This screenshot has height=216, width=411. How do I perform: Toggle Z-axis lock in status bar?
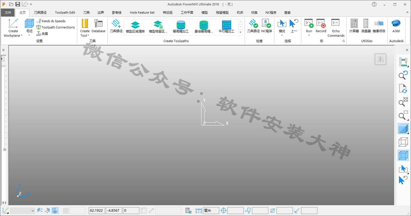(55, 211)
